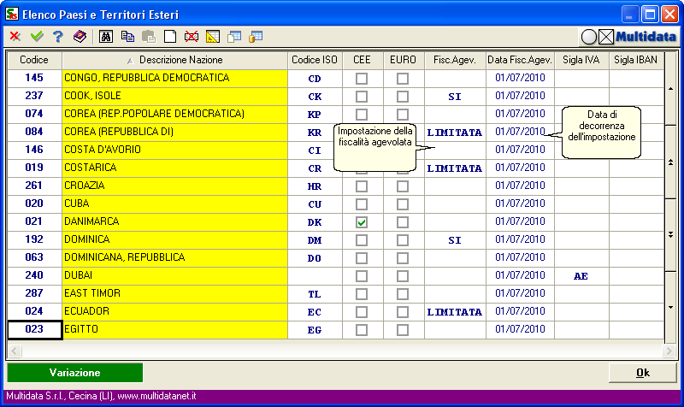This screenshot has height=407, width=684.
Task: Click the application icon in title bar
Action: (12, 14)
